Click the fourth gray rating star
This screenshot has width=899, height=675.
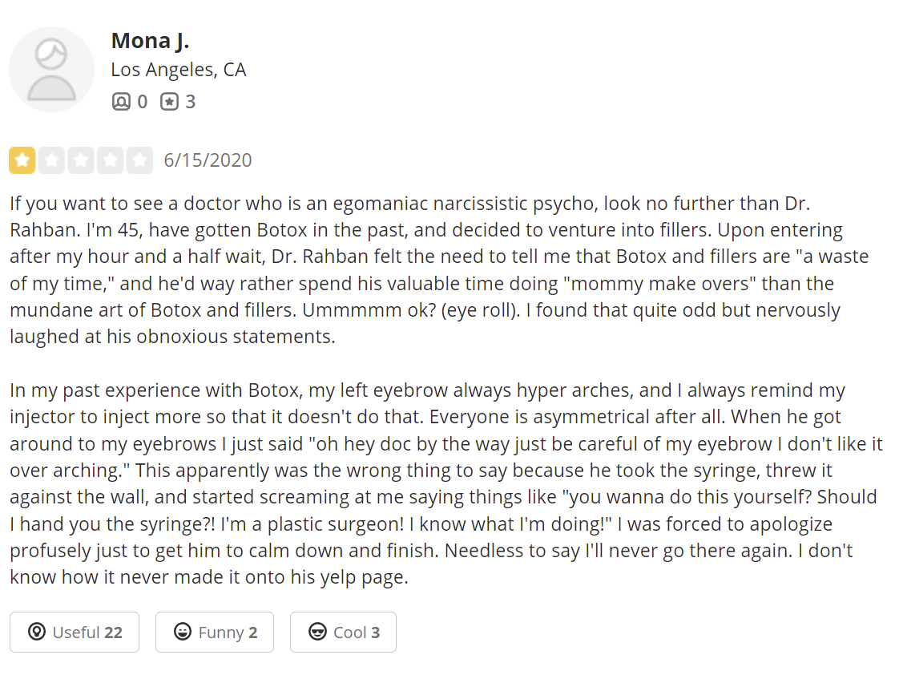point(110,160)
